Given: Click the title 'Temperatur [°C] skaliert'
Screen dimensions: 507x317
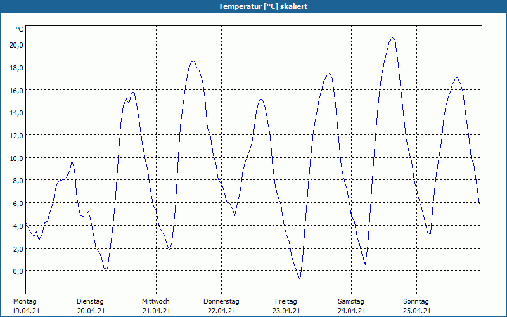Looking at the screenshot, I should [263, 6].
